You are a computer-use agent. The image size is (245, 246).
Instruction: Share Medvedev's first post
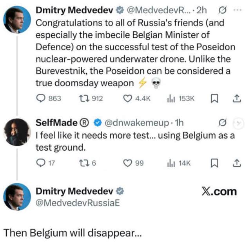point(236,98)
